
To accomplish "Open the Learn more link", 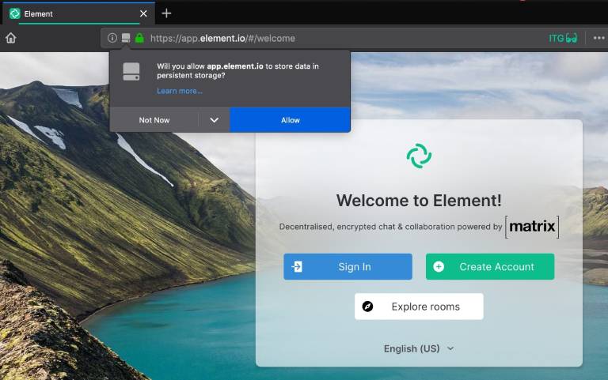I will point(180,91).
